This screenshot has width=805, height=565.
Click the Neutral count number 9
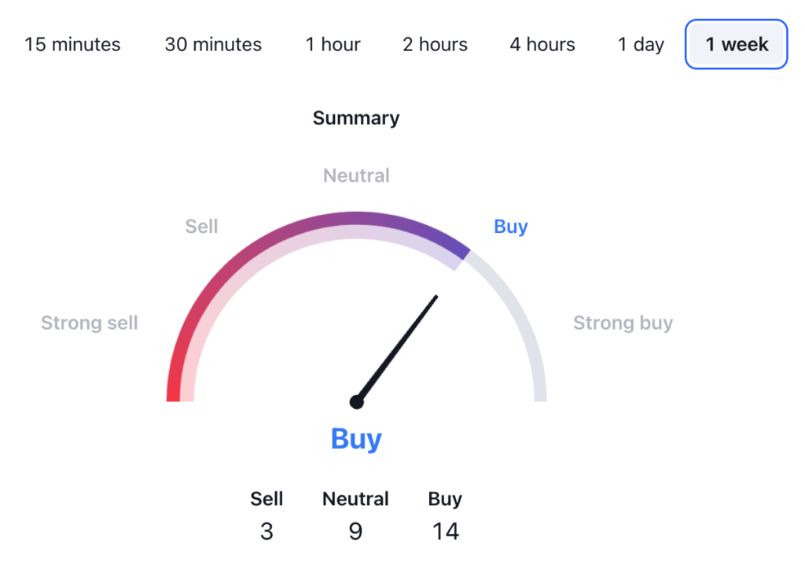(x=355, y=532)
